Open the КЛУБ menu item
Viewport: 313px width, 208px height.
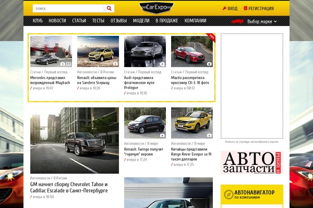coord(38,21)
